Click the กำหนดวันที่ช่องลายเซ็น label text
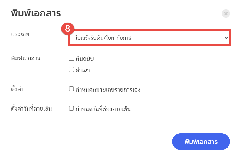Screen dimensions: 240x157 pos(103,109)
